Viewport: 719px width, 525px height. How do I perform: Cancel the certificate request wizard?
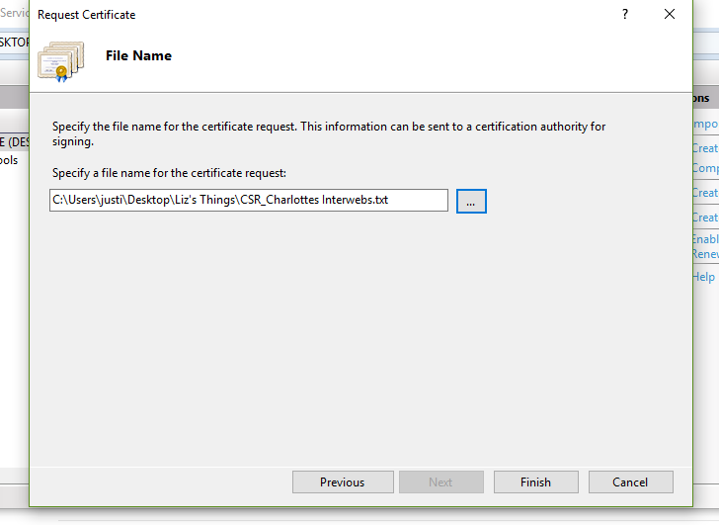tap(630, 482)
